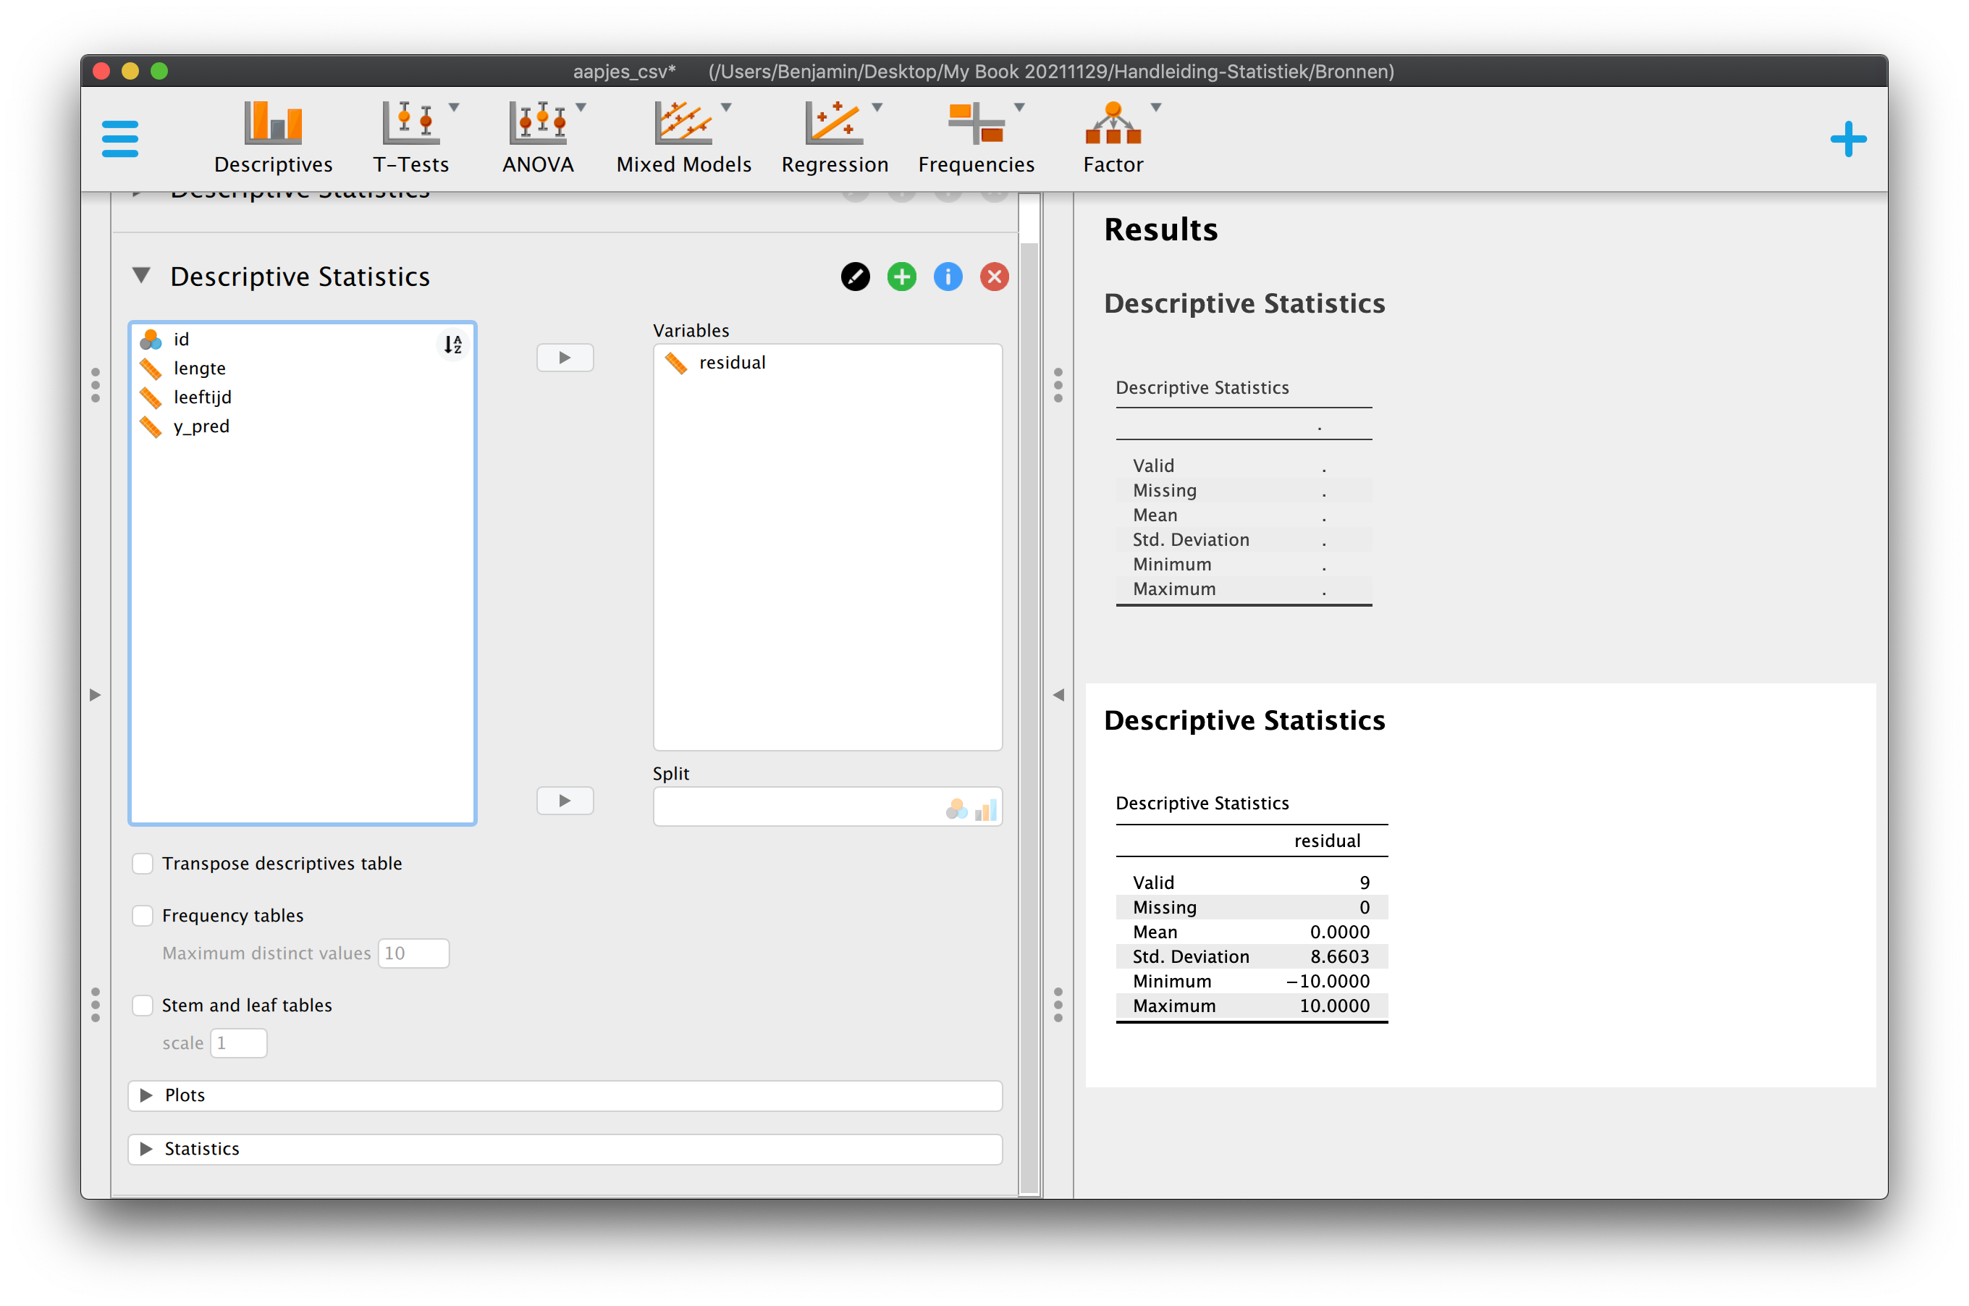Open the Regression module menu
This screenshot has height=1306, width=1969.
[x=835, y=138]
